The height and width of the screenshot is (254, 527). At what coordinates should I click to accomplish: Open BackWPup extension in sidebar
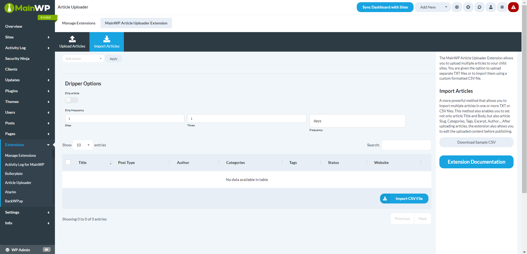click(14, 201)
